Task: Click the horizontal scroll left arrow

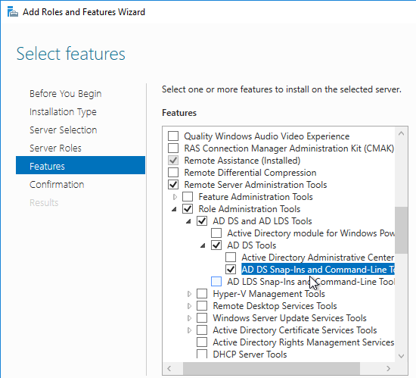Action: [169, 368]
